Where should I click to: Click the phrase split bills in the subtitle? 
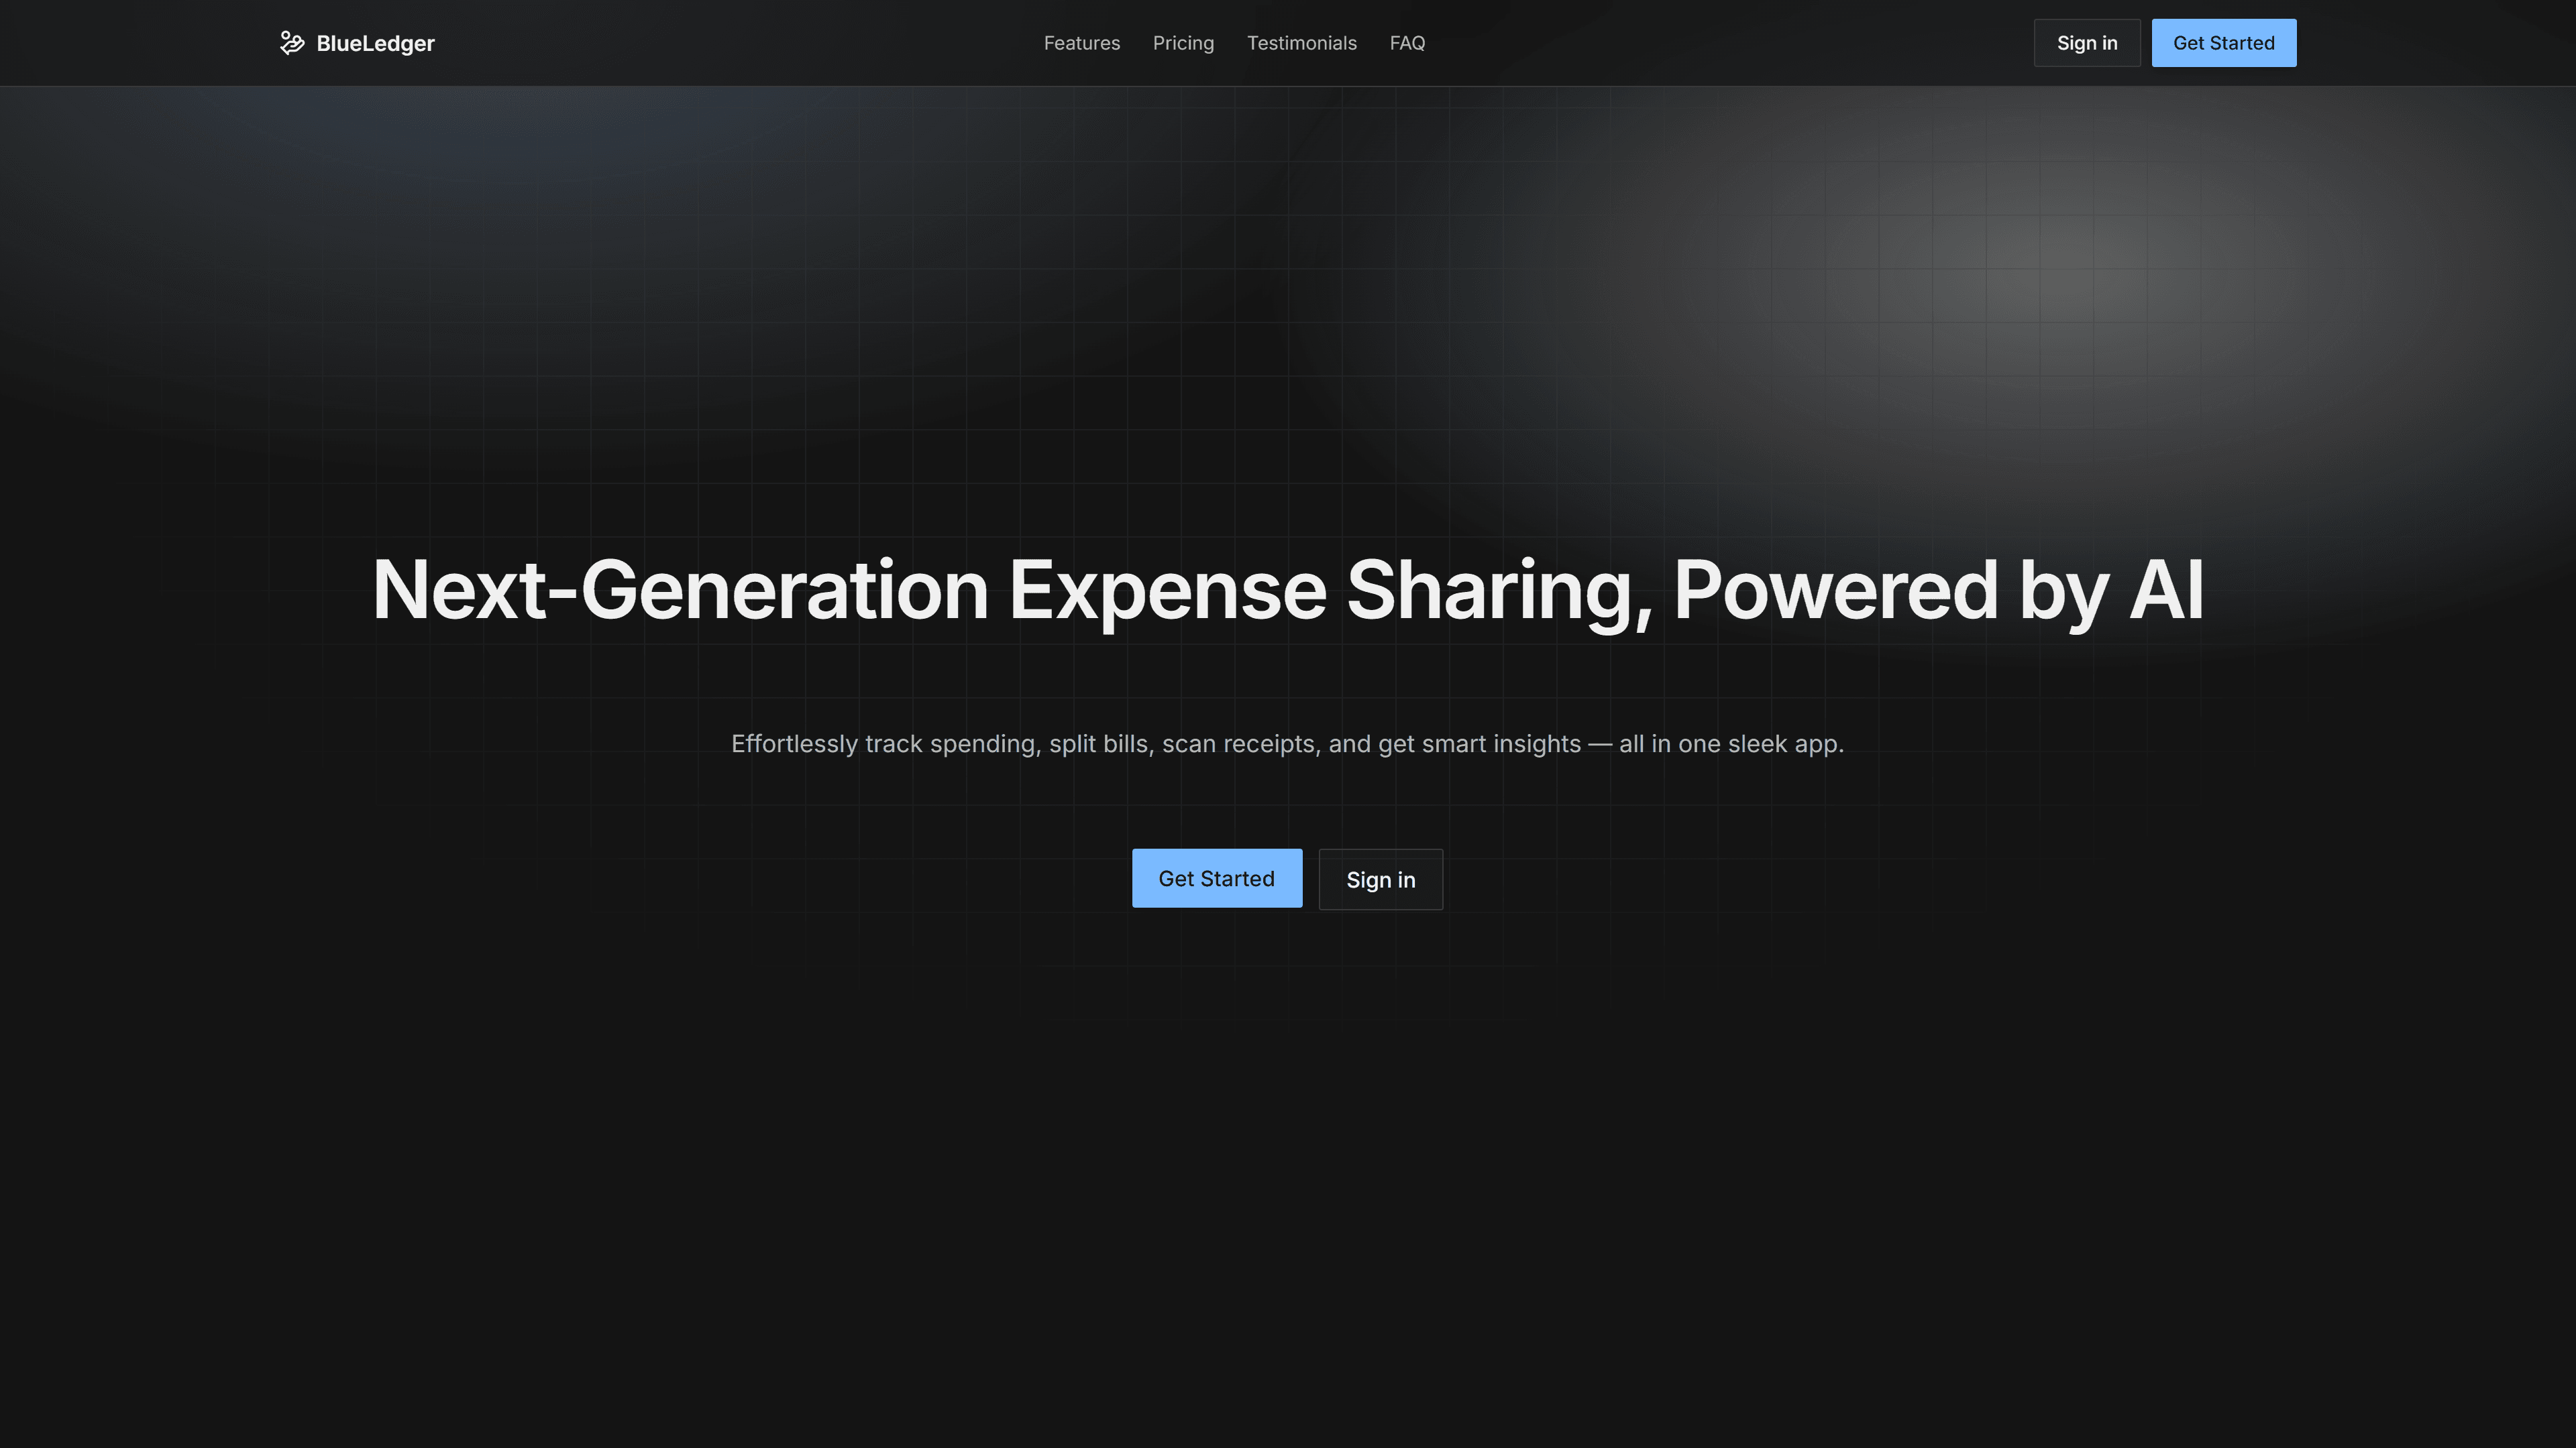pos(1098,743)
